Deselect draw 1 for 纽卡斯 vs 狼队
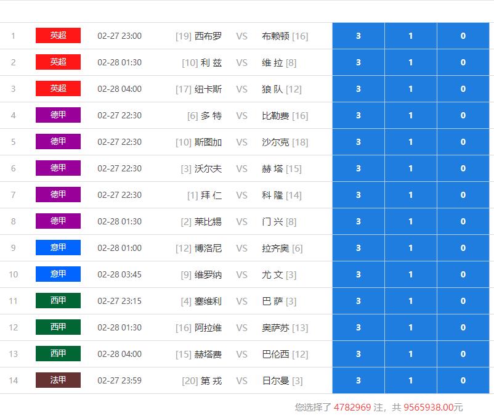 [411, 89]
